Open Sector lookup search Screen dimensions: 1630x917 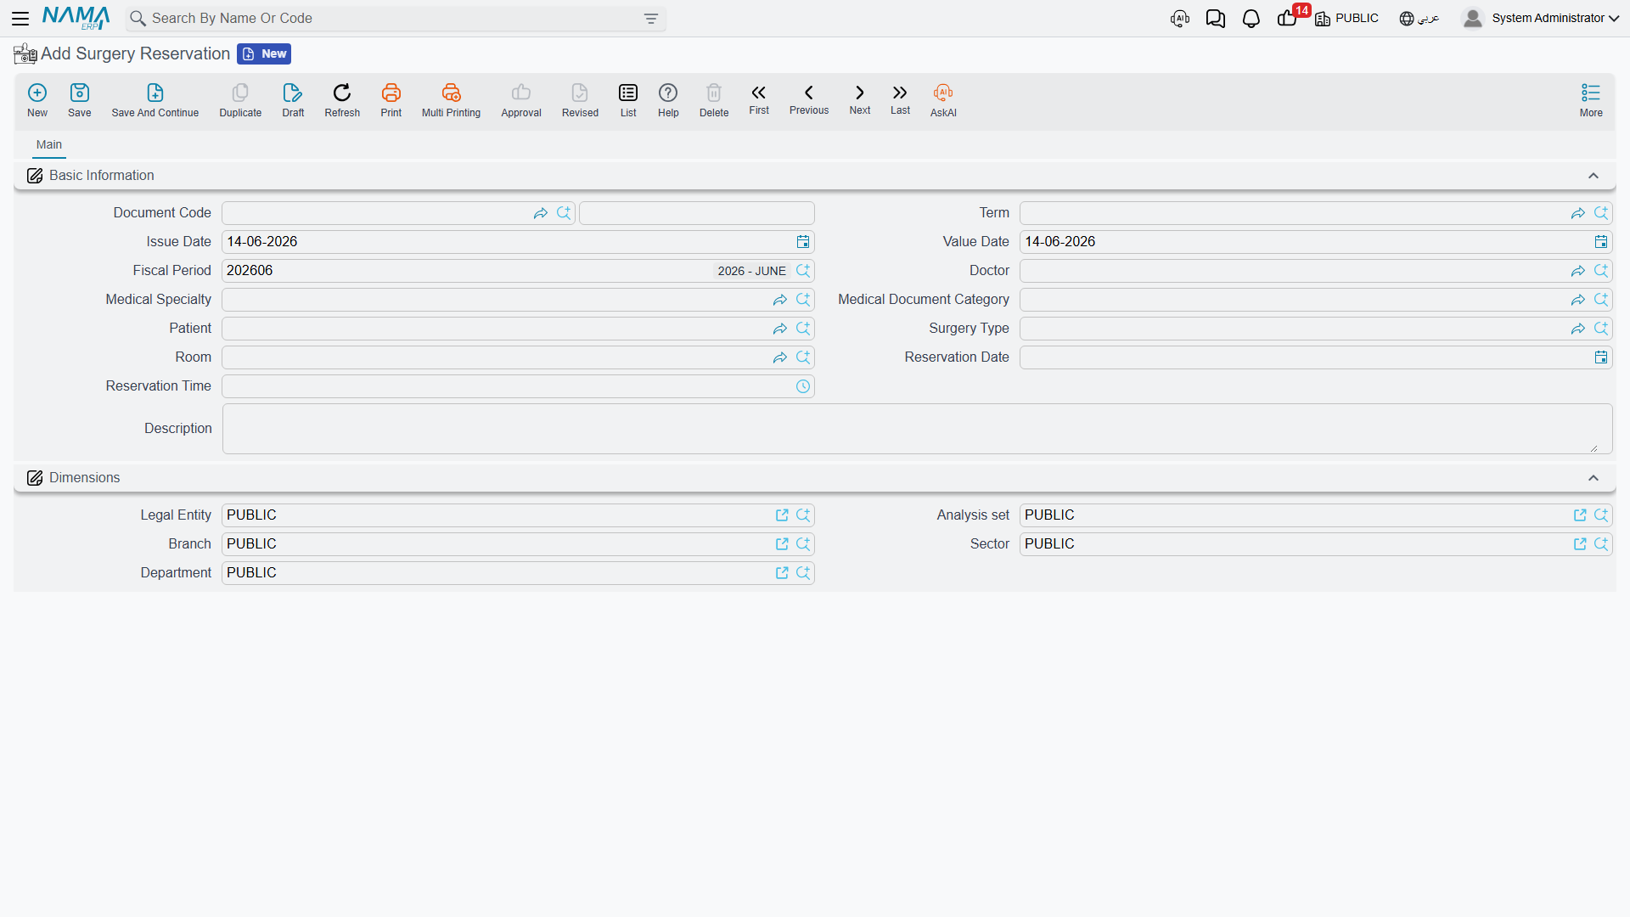(1601, 544)
